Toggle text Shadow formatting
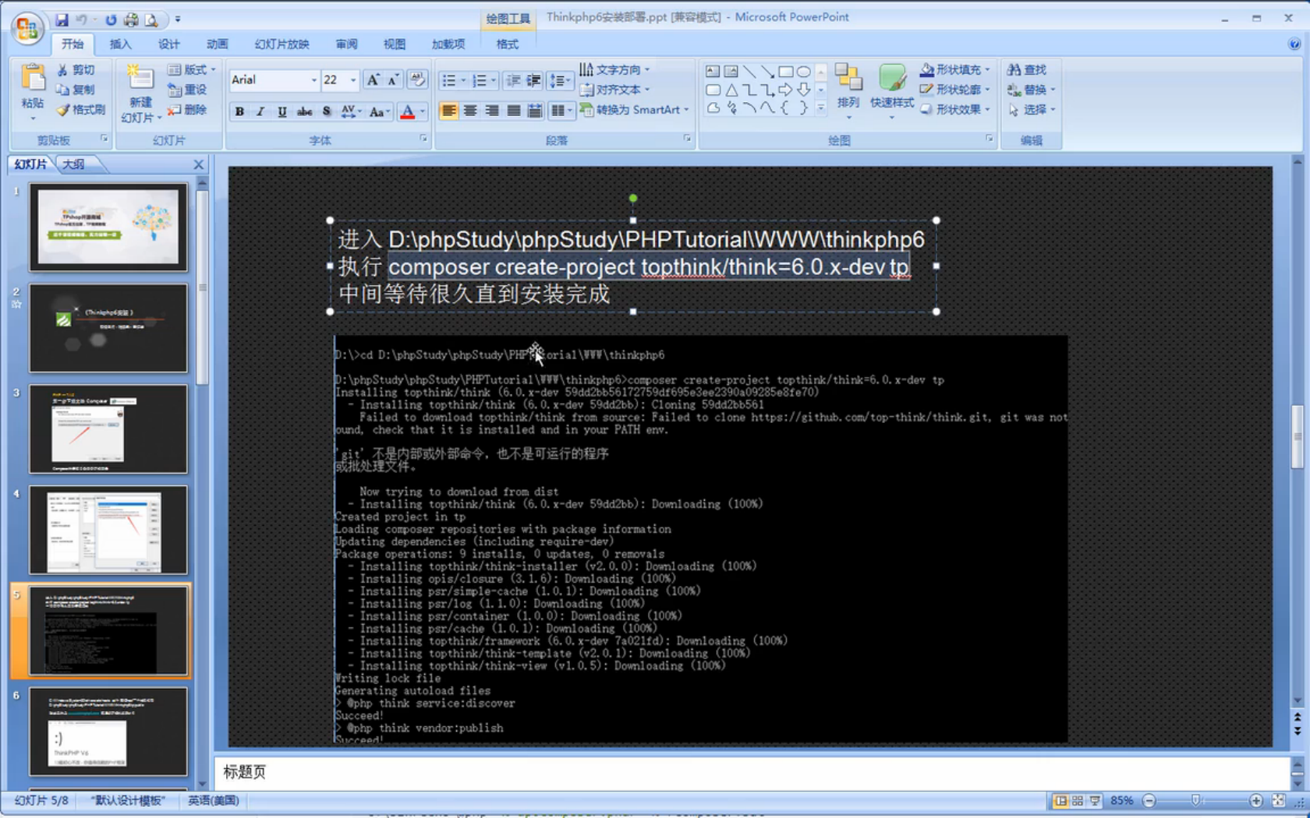This screenshot has height=818, width=1310. click(x=326, y=111)
